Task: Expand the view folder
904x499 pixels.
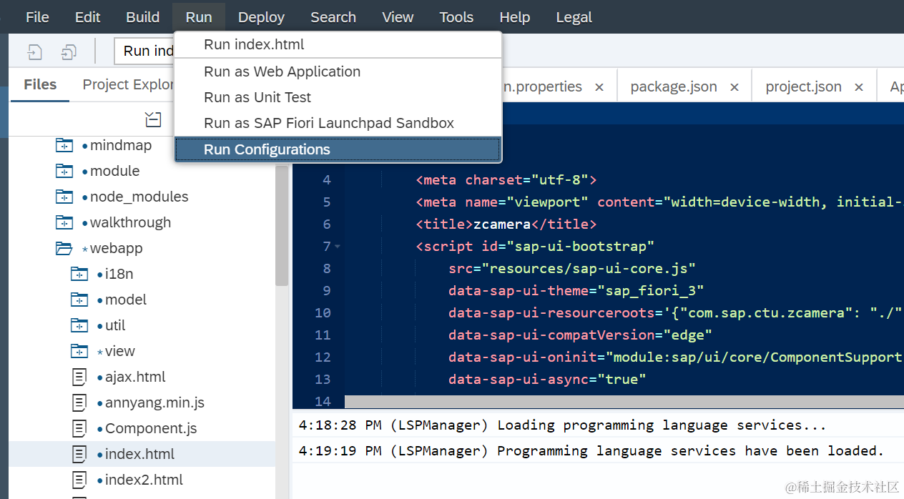Action: coord(120,351)
